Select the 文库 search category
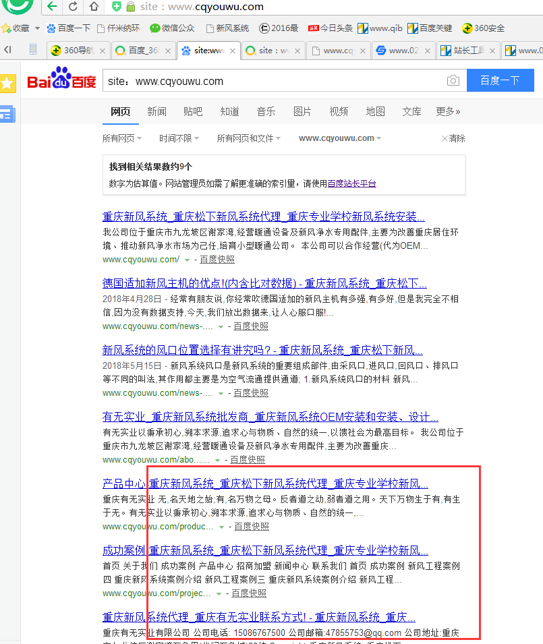This screenshot has height=644, width=543. (x=411, y=111)
